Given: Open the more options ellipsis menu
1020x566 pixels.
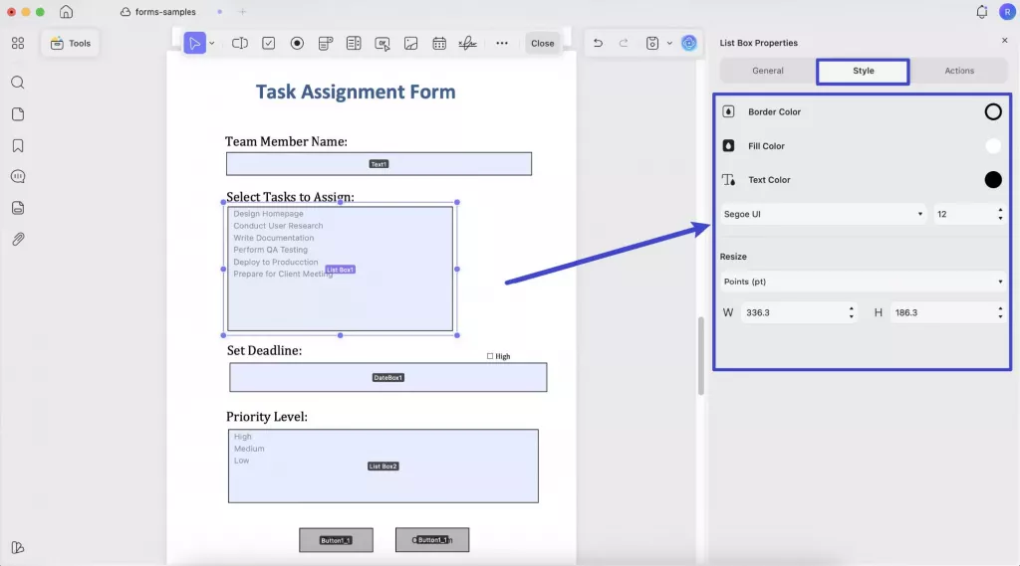Looking at the screenshot, I should [502, 43].
